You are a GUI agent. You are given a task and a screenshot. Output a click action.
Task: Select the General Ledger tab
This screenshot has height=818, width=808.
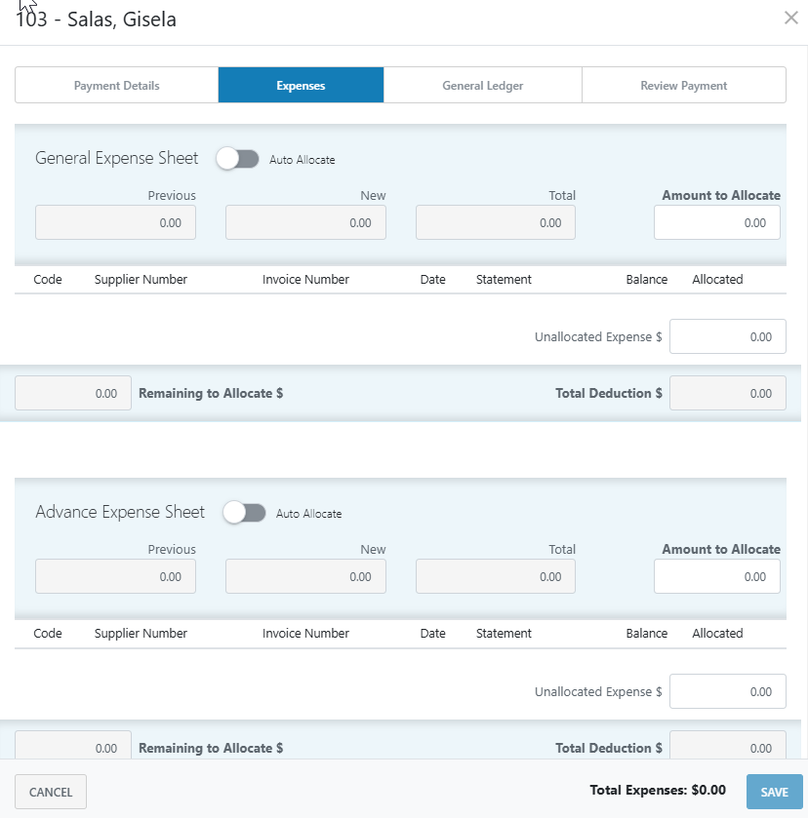coord(482,85)
